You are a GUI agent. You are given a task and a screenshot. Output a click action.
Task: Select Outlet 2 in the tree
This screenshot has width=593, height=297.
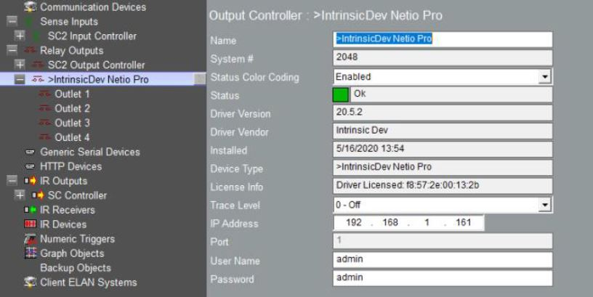tap(72, 108)
